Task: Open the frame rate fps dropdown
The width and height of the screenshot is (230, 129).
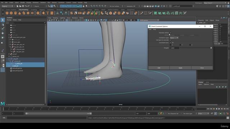Action: 203,114
